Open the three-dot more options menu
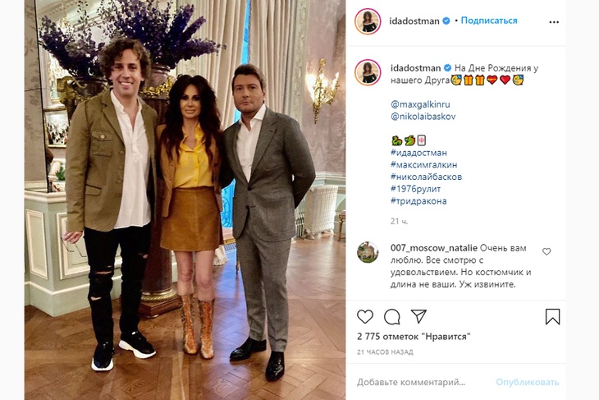 click(554, 22)
